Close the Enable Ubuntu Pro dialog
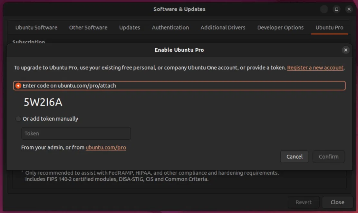Image resolution: width=358 pixels, height=213 pixels. click(345, 50)
